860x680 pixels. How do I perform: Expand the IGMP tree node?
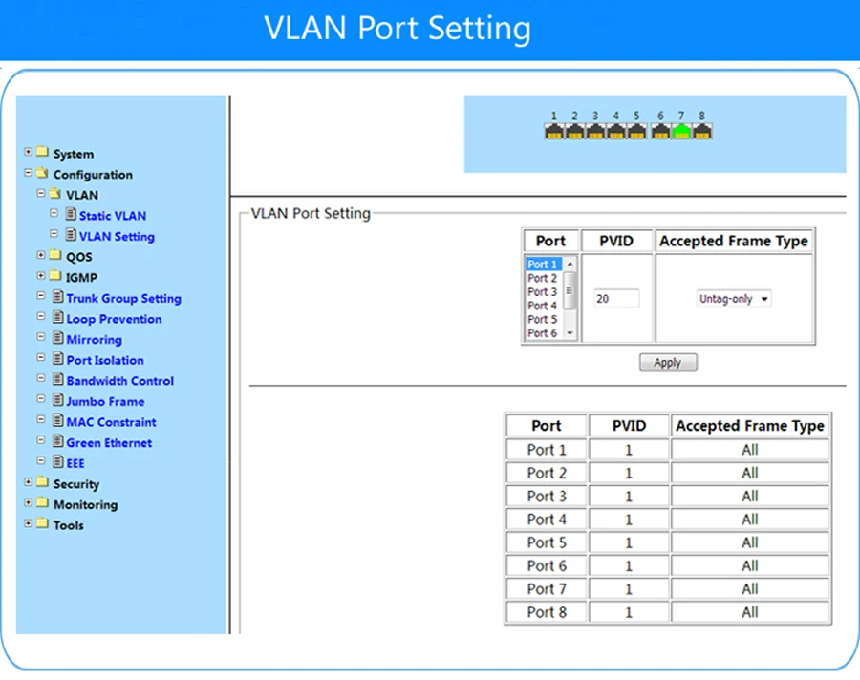41,275
